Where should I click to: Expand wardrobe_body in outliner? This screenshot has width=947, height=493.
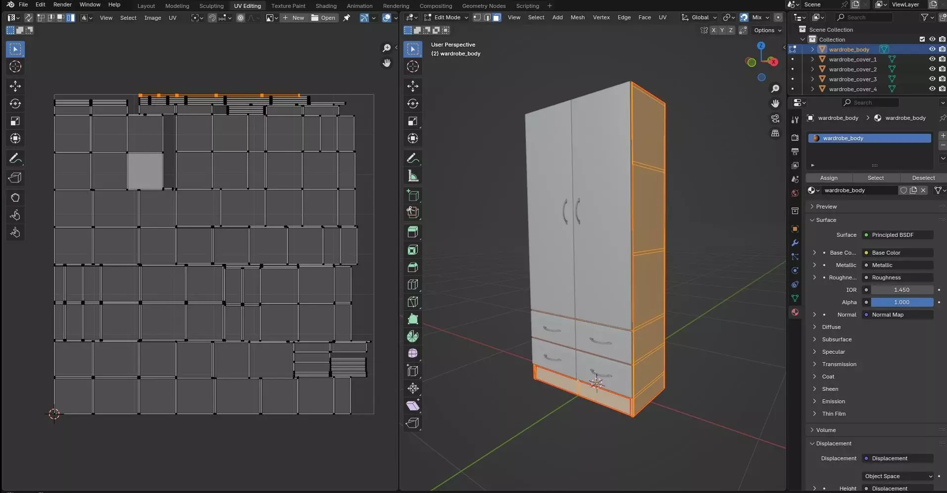pos(812,50)
